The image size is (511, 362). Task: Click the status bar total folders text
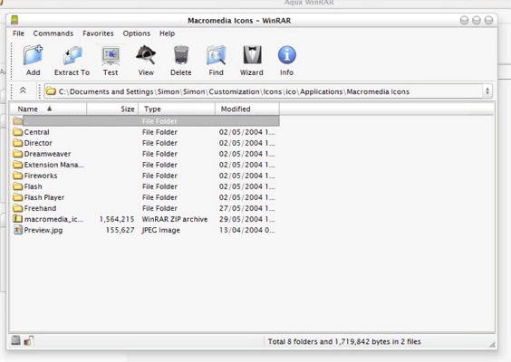pos(344,341)
